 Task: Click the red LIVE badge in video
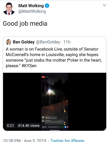[43, 77]
